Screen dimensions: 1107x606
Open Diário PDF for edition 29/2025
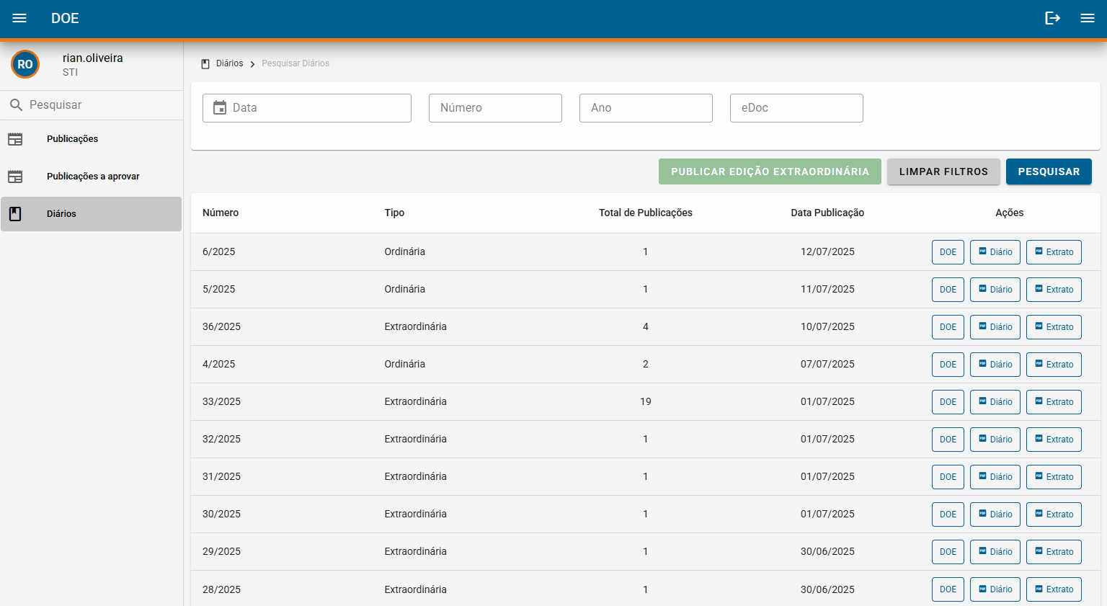click(x=995, y=552)
